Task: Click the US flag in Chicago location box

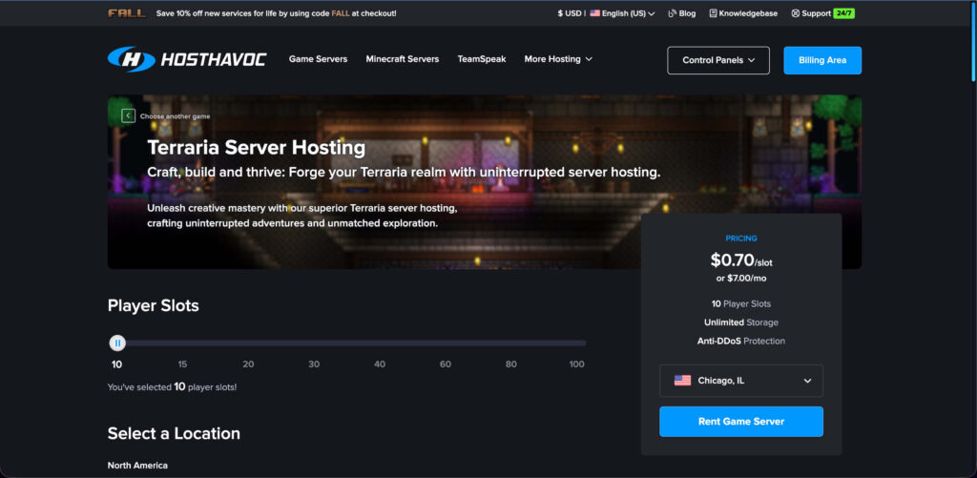Action: point(682,380)
